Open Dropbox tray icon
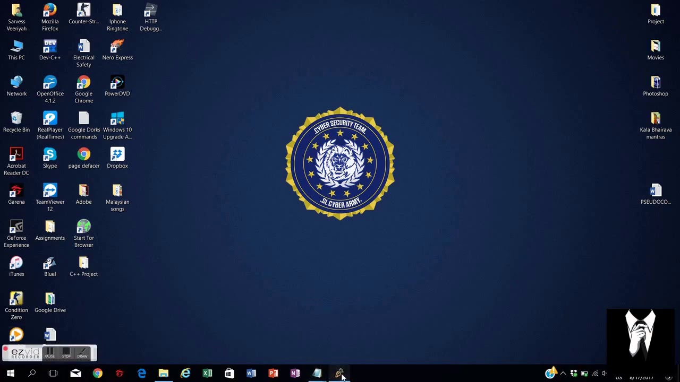This screenshot has height=382, width=680. coord(574,374)
